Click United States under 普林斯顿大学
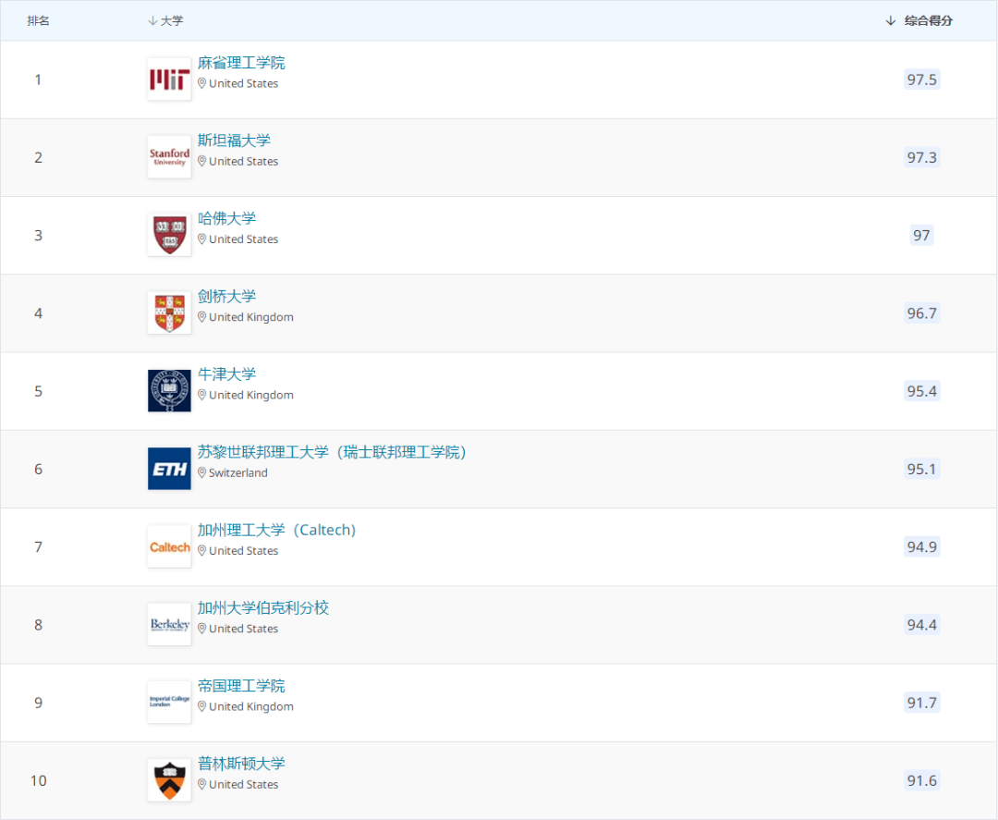This screenshot has width=998, height=820. pos(244,784)
